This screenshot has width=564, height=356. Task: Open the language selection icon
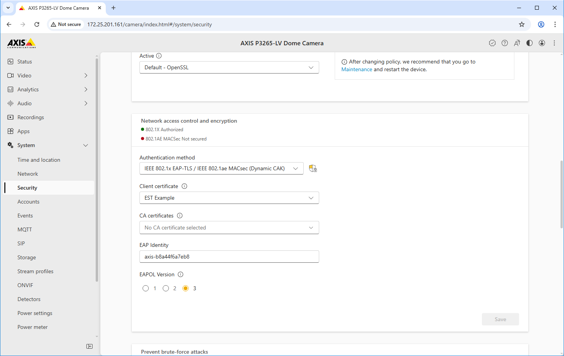[x=517, y=43]
